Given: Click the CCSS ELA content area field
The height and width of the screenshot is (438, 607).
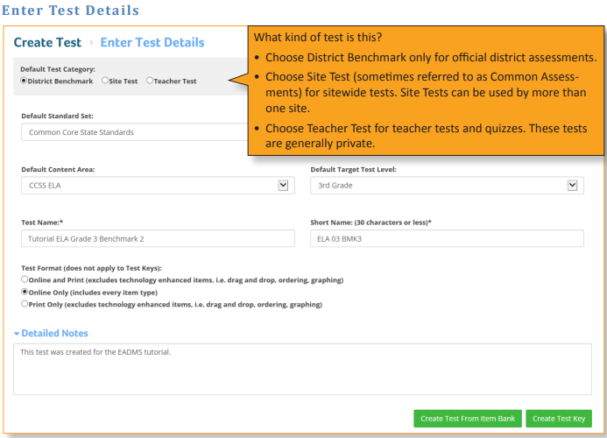Looking at the screenshot, I should point(158,186).
